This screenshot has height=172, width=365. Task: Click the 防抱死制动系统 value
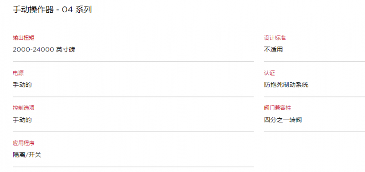point(286,85)
